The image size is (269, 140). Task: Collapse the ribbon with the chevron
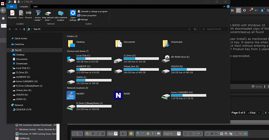(224, 7)
